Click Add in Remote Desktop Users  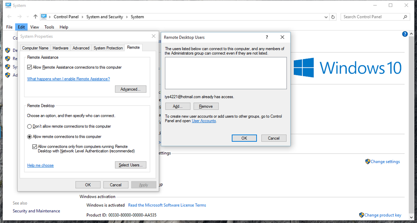(x=178, y=106)
